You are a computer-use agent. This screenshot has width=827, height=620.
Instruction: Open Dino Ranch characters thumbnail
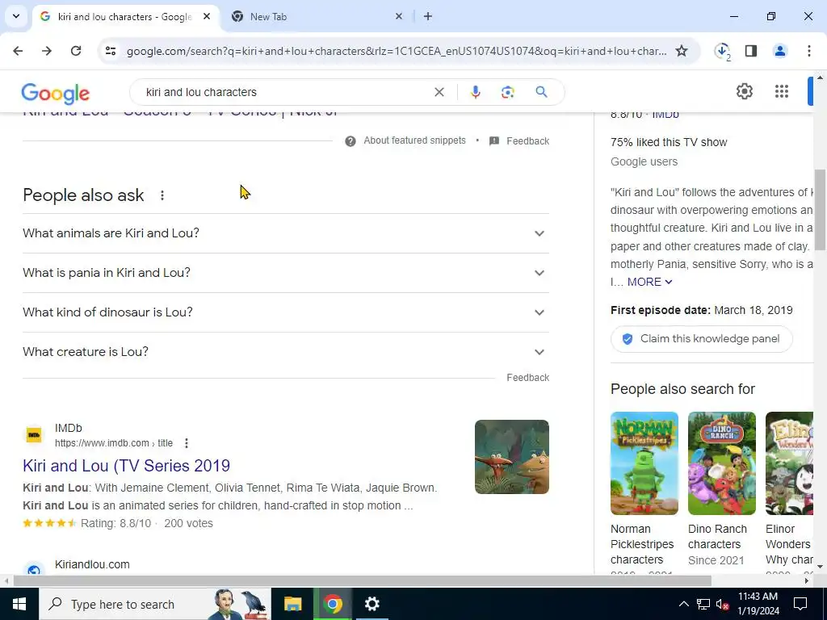721,463
